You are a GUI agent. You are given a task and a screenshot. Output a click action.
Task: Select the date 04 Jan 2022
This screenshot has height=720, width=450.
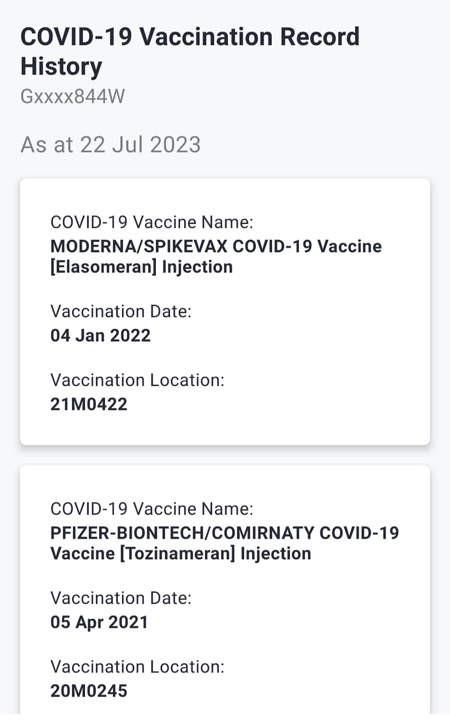[100, 335]
